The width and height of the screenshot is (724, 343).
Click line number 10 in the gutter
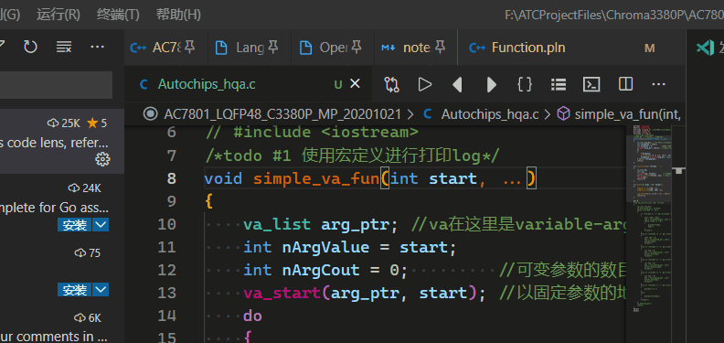166,224
